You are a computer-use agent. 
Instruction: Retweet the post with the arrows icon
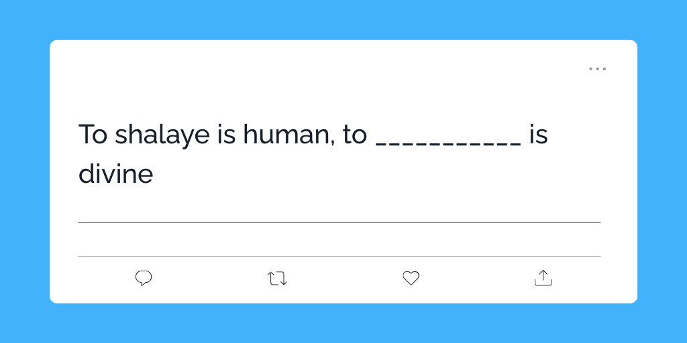coord(277,278)
